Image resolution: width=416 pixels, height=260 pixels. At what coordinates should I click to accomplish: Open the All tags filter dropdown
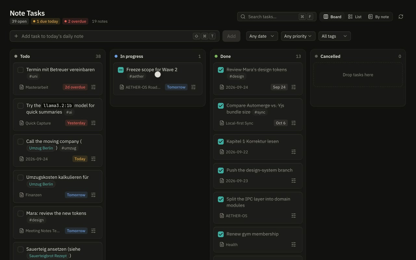(334, 36)
